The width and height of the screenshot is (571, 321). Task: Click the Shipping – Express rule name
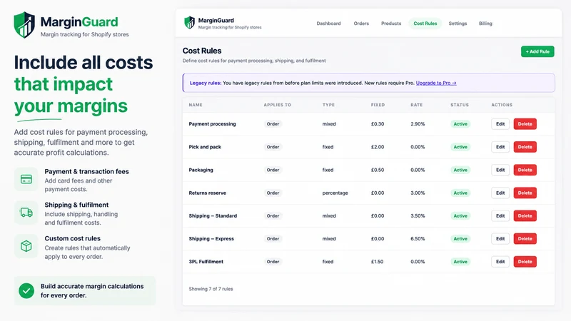(211, 239)
